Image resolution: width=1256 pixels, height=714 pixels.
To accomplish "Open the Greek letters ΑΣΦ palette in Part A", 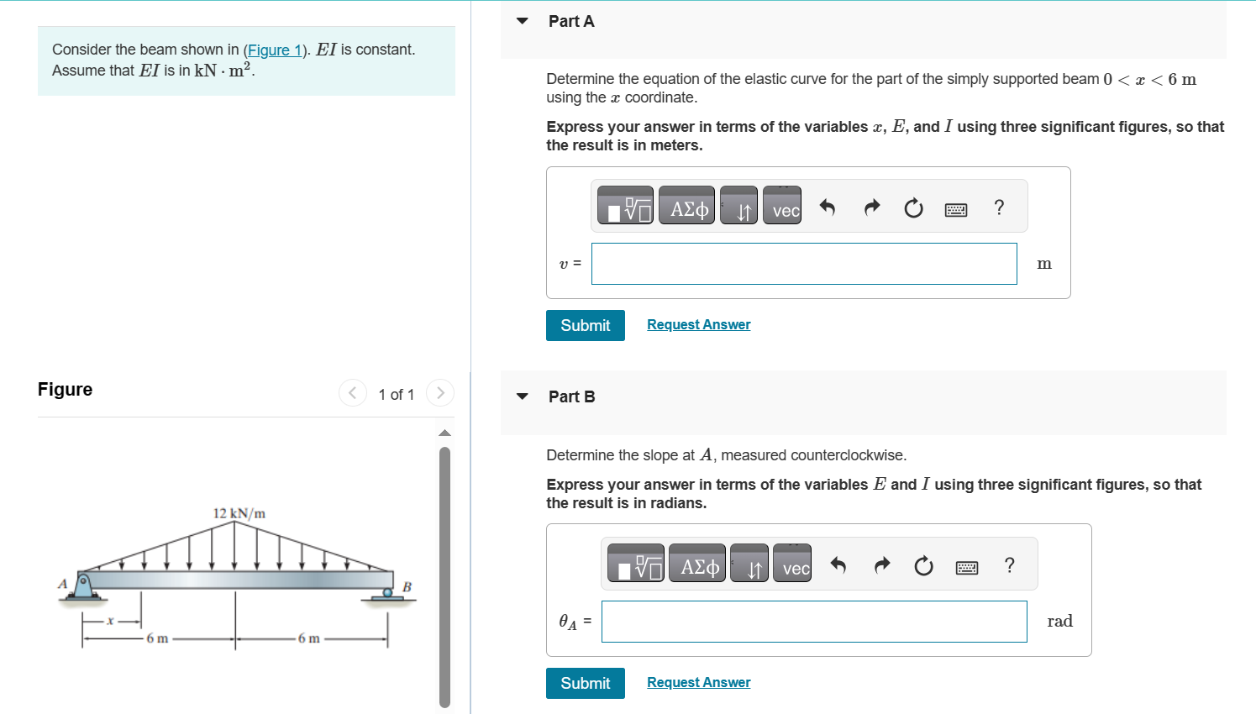I will click(x=686, y=204).
